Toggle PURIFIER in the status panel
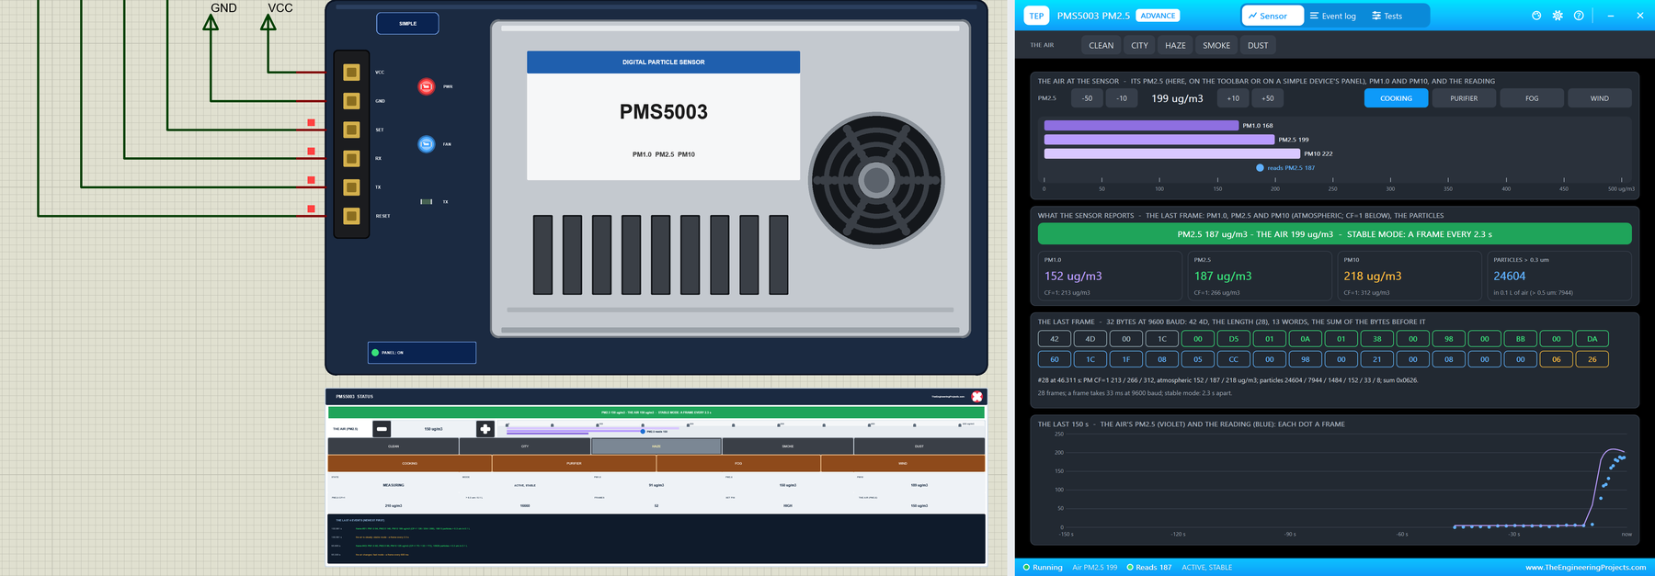Screen dimensions: 1655x576 [x=574, y=464]
